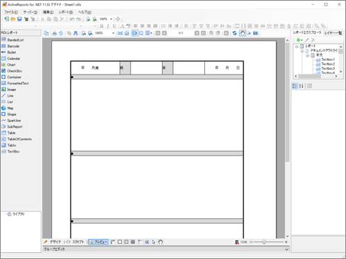Image resolution: width=346 pixels, height=259 pixels.
Task: Open the top toolbar 100% zoom dropdown
Action: coord(111,19)
